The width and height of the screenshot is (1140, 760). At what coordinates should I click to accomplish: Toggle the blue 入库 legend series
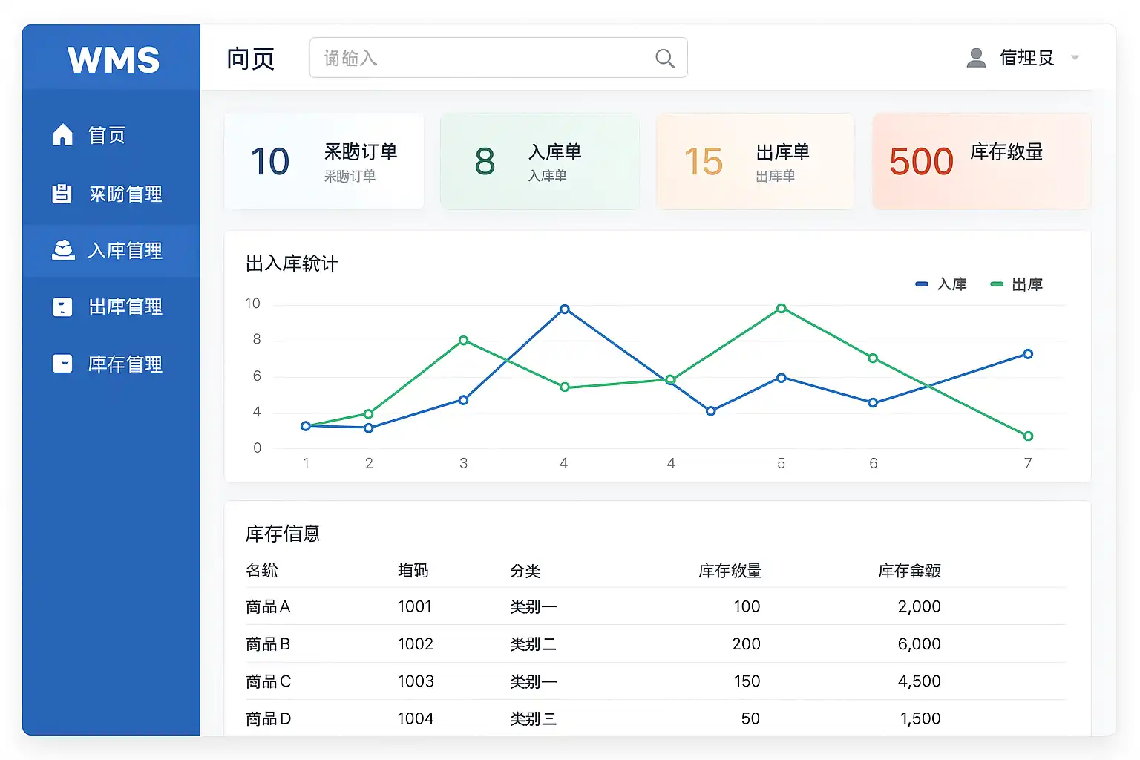[x=942, y=284]
